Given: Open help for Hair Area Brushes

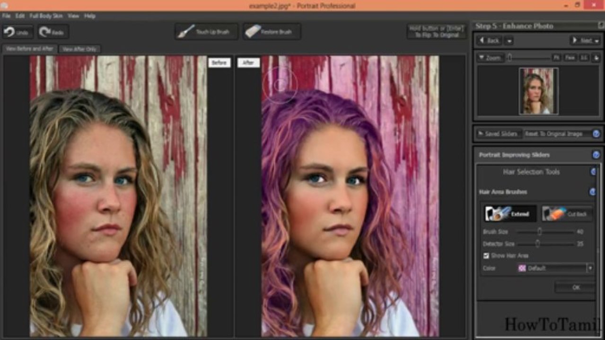Looking at the screenshot, I should click(592, 192).
